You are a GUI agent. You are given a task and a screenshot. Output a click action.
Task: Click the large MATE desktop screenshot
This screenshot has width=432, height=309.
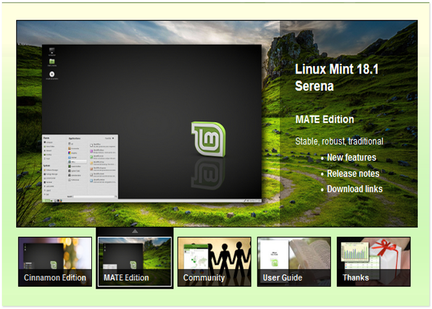click(x=152, y=124)
